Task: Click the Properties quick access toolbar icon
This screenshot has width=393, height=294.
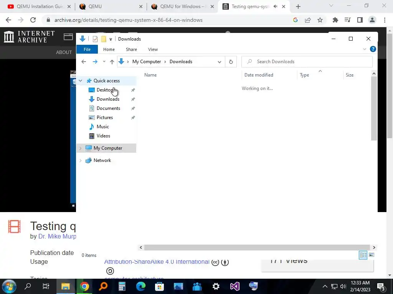Action: tap(95, 39)
